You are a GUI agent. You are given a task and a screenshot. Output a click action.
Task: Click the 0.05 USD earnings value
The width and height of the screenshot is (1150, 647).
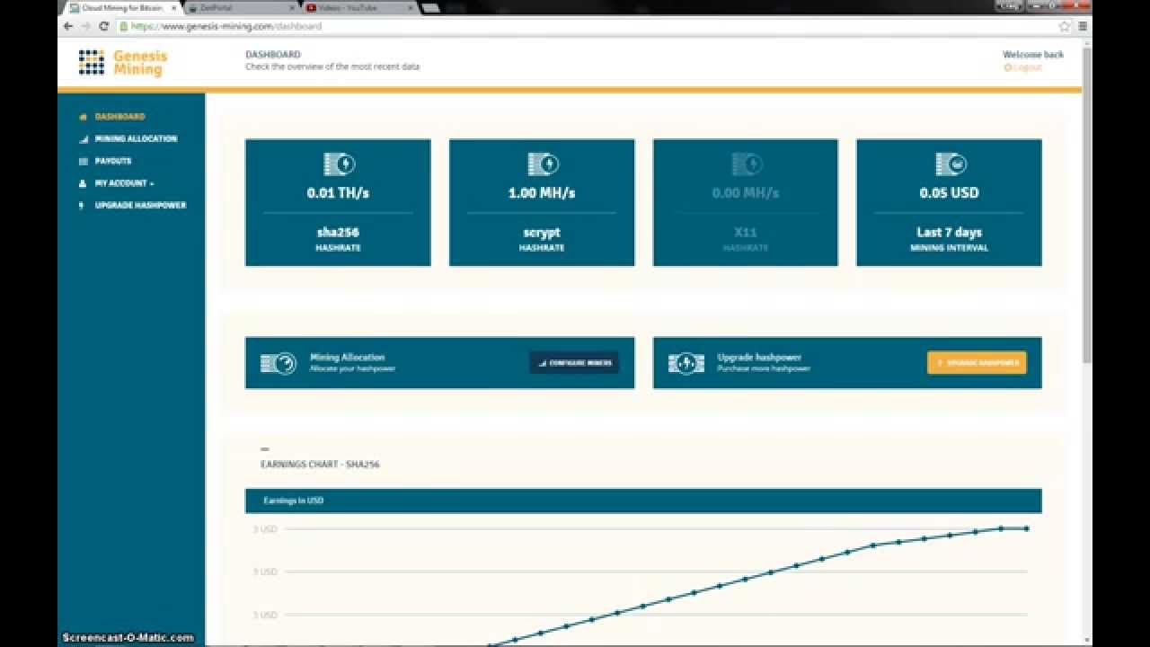pos(949,192)
